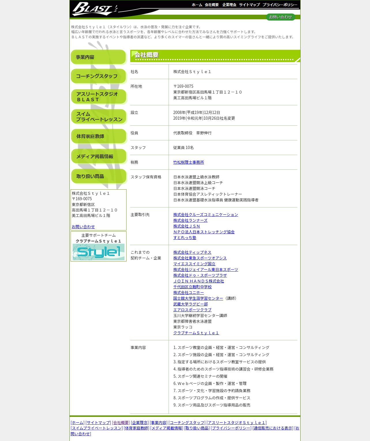Click footer [通信販売法における表示] link
The image size is (370, 441).
tap(273, 428)
